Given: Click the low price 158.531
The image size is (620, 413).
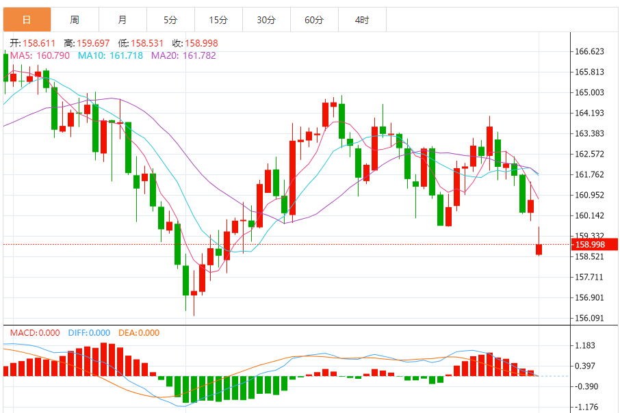Looking at the screenshot, I should pos(147,43).
